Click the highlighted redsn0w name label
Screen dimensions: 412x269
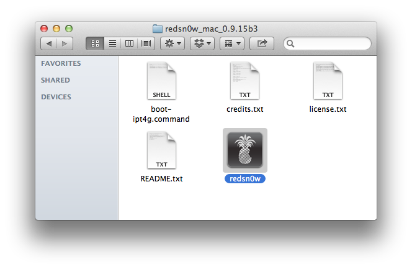coord(245,179)
